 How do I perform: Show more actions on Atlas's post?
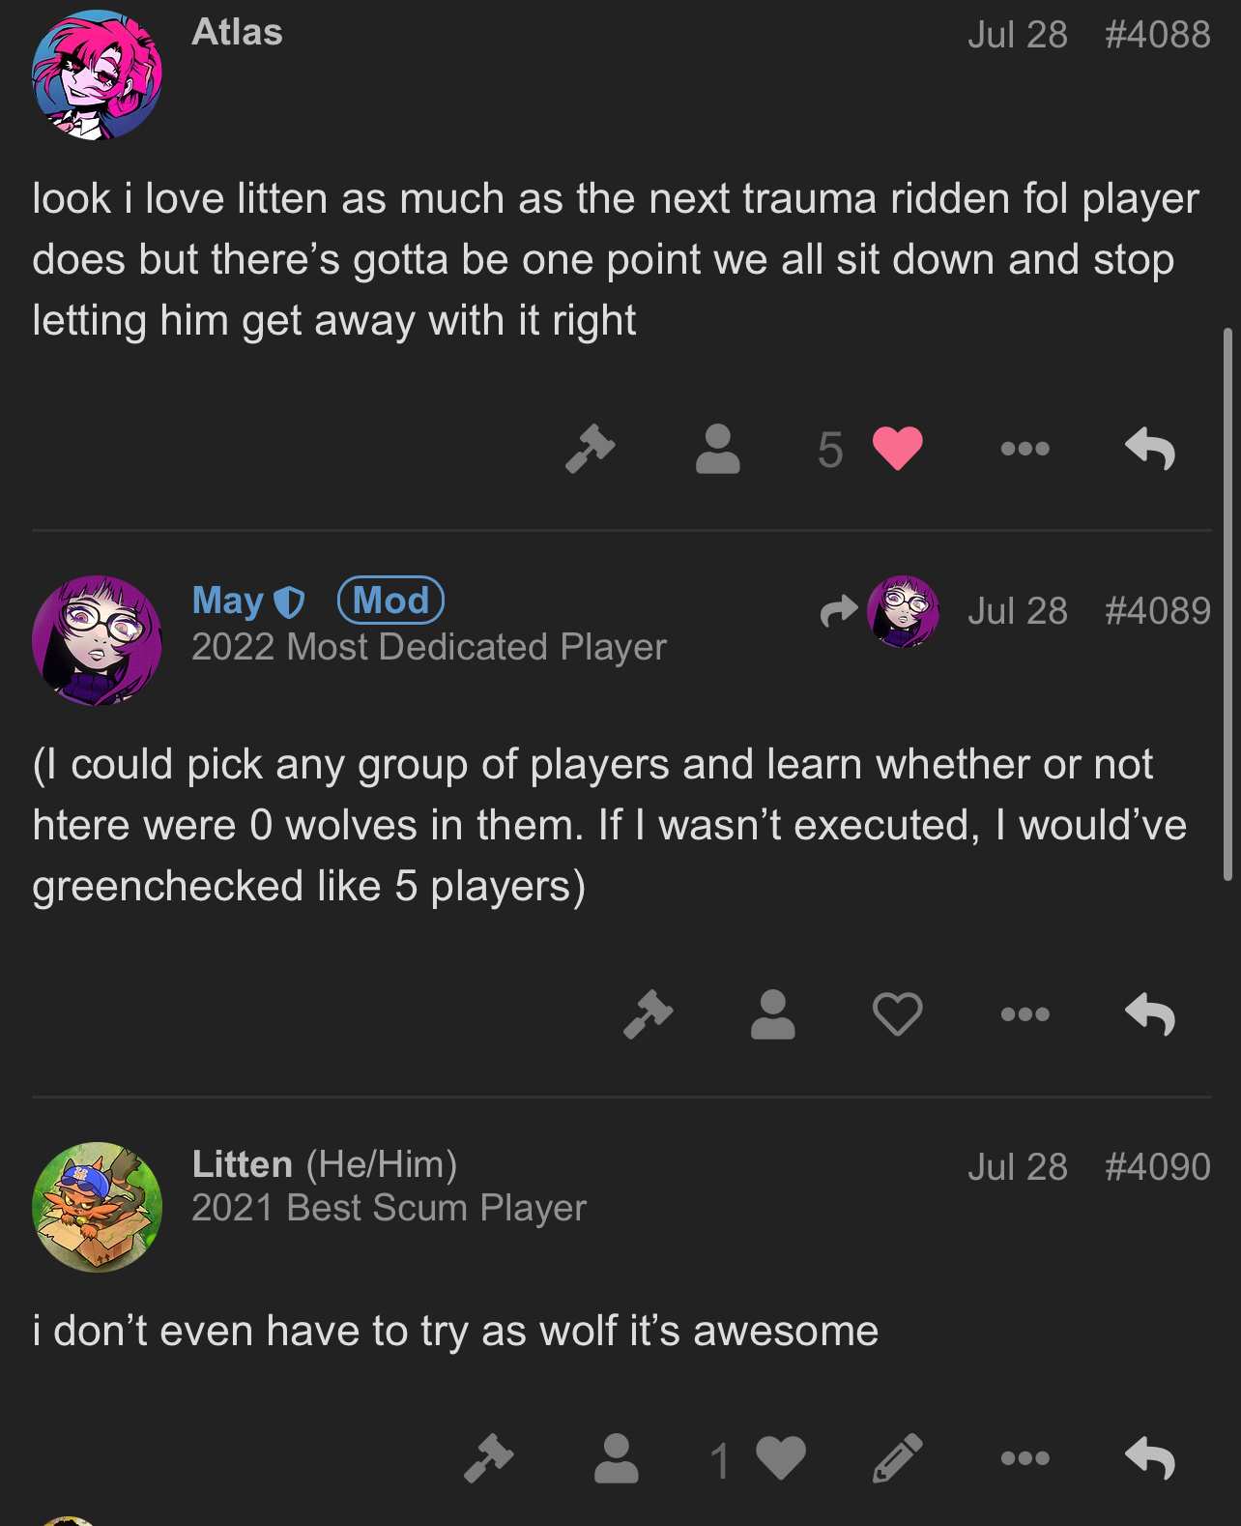(1025, 449)
